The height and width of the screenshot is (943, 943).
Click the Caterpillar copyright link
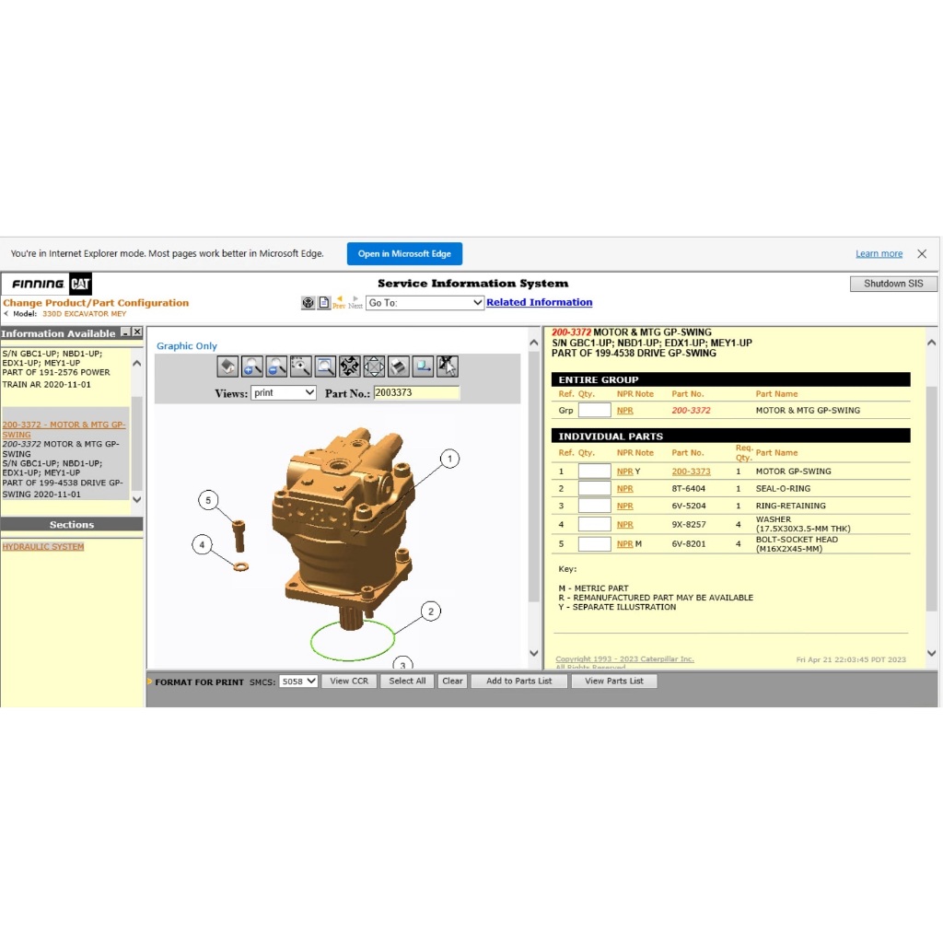point(624,659)
